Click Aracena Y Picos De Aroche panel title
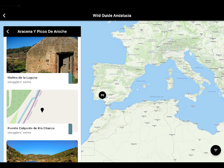Viewport: 224px width, 168px height. click(42, 31)
